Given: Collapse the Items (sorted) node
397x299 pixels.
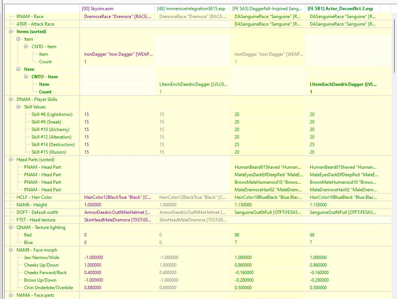Looking at the screenshot, I should pyautogui.click(x=11, y=32).
